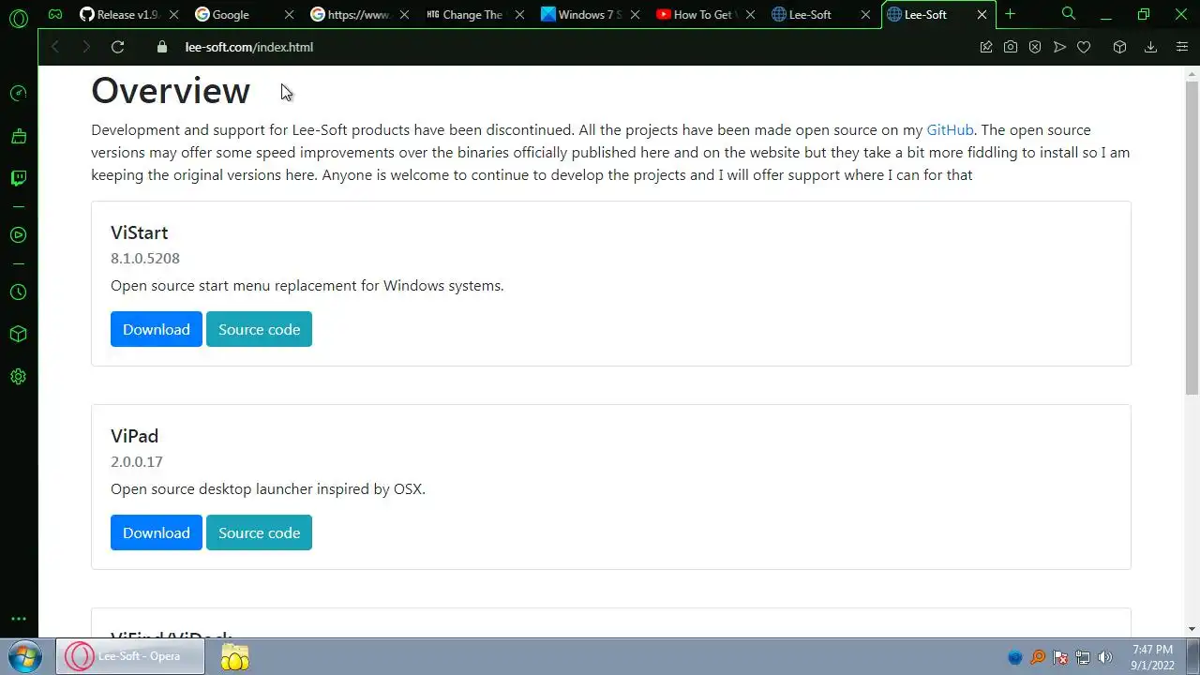The image size is (1200, 675).
Task: Open History clock icon in sidebar
Action: click(18, 292)
